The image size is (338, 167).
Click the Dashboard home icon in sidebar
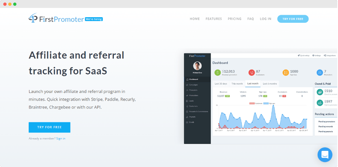click(x=187, y=79)
